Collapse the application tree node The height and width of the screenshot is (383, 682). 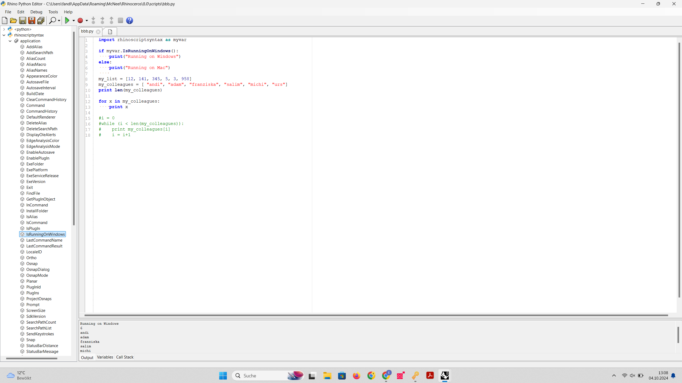10,41
